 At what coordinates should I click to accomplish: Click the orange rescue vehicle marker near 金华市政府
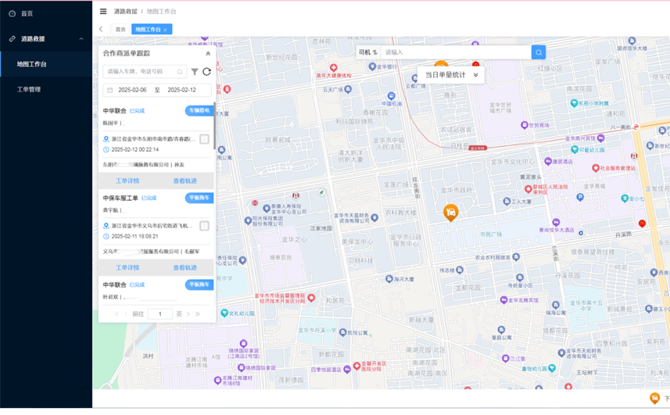click(450, 213)
